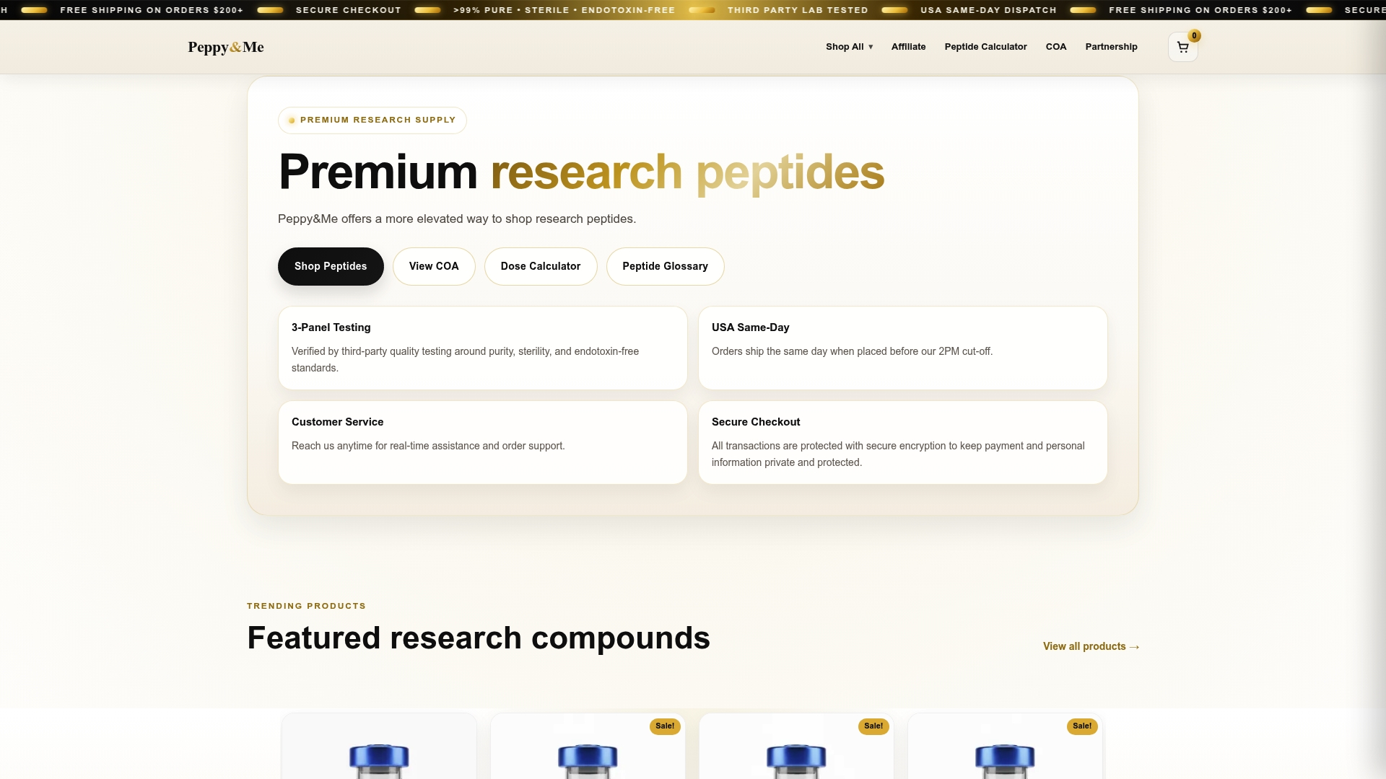Open the Partnership page
Screen dimensions: 1386x779
click(1111, 47)
